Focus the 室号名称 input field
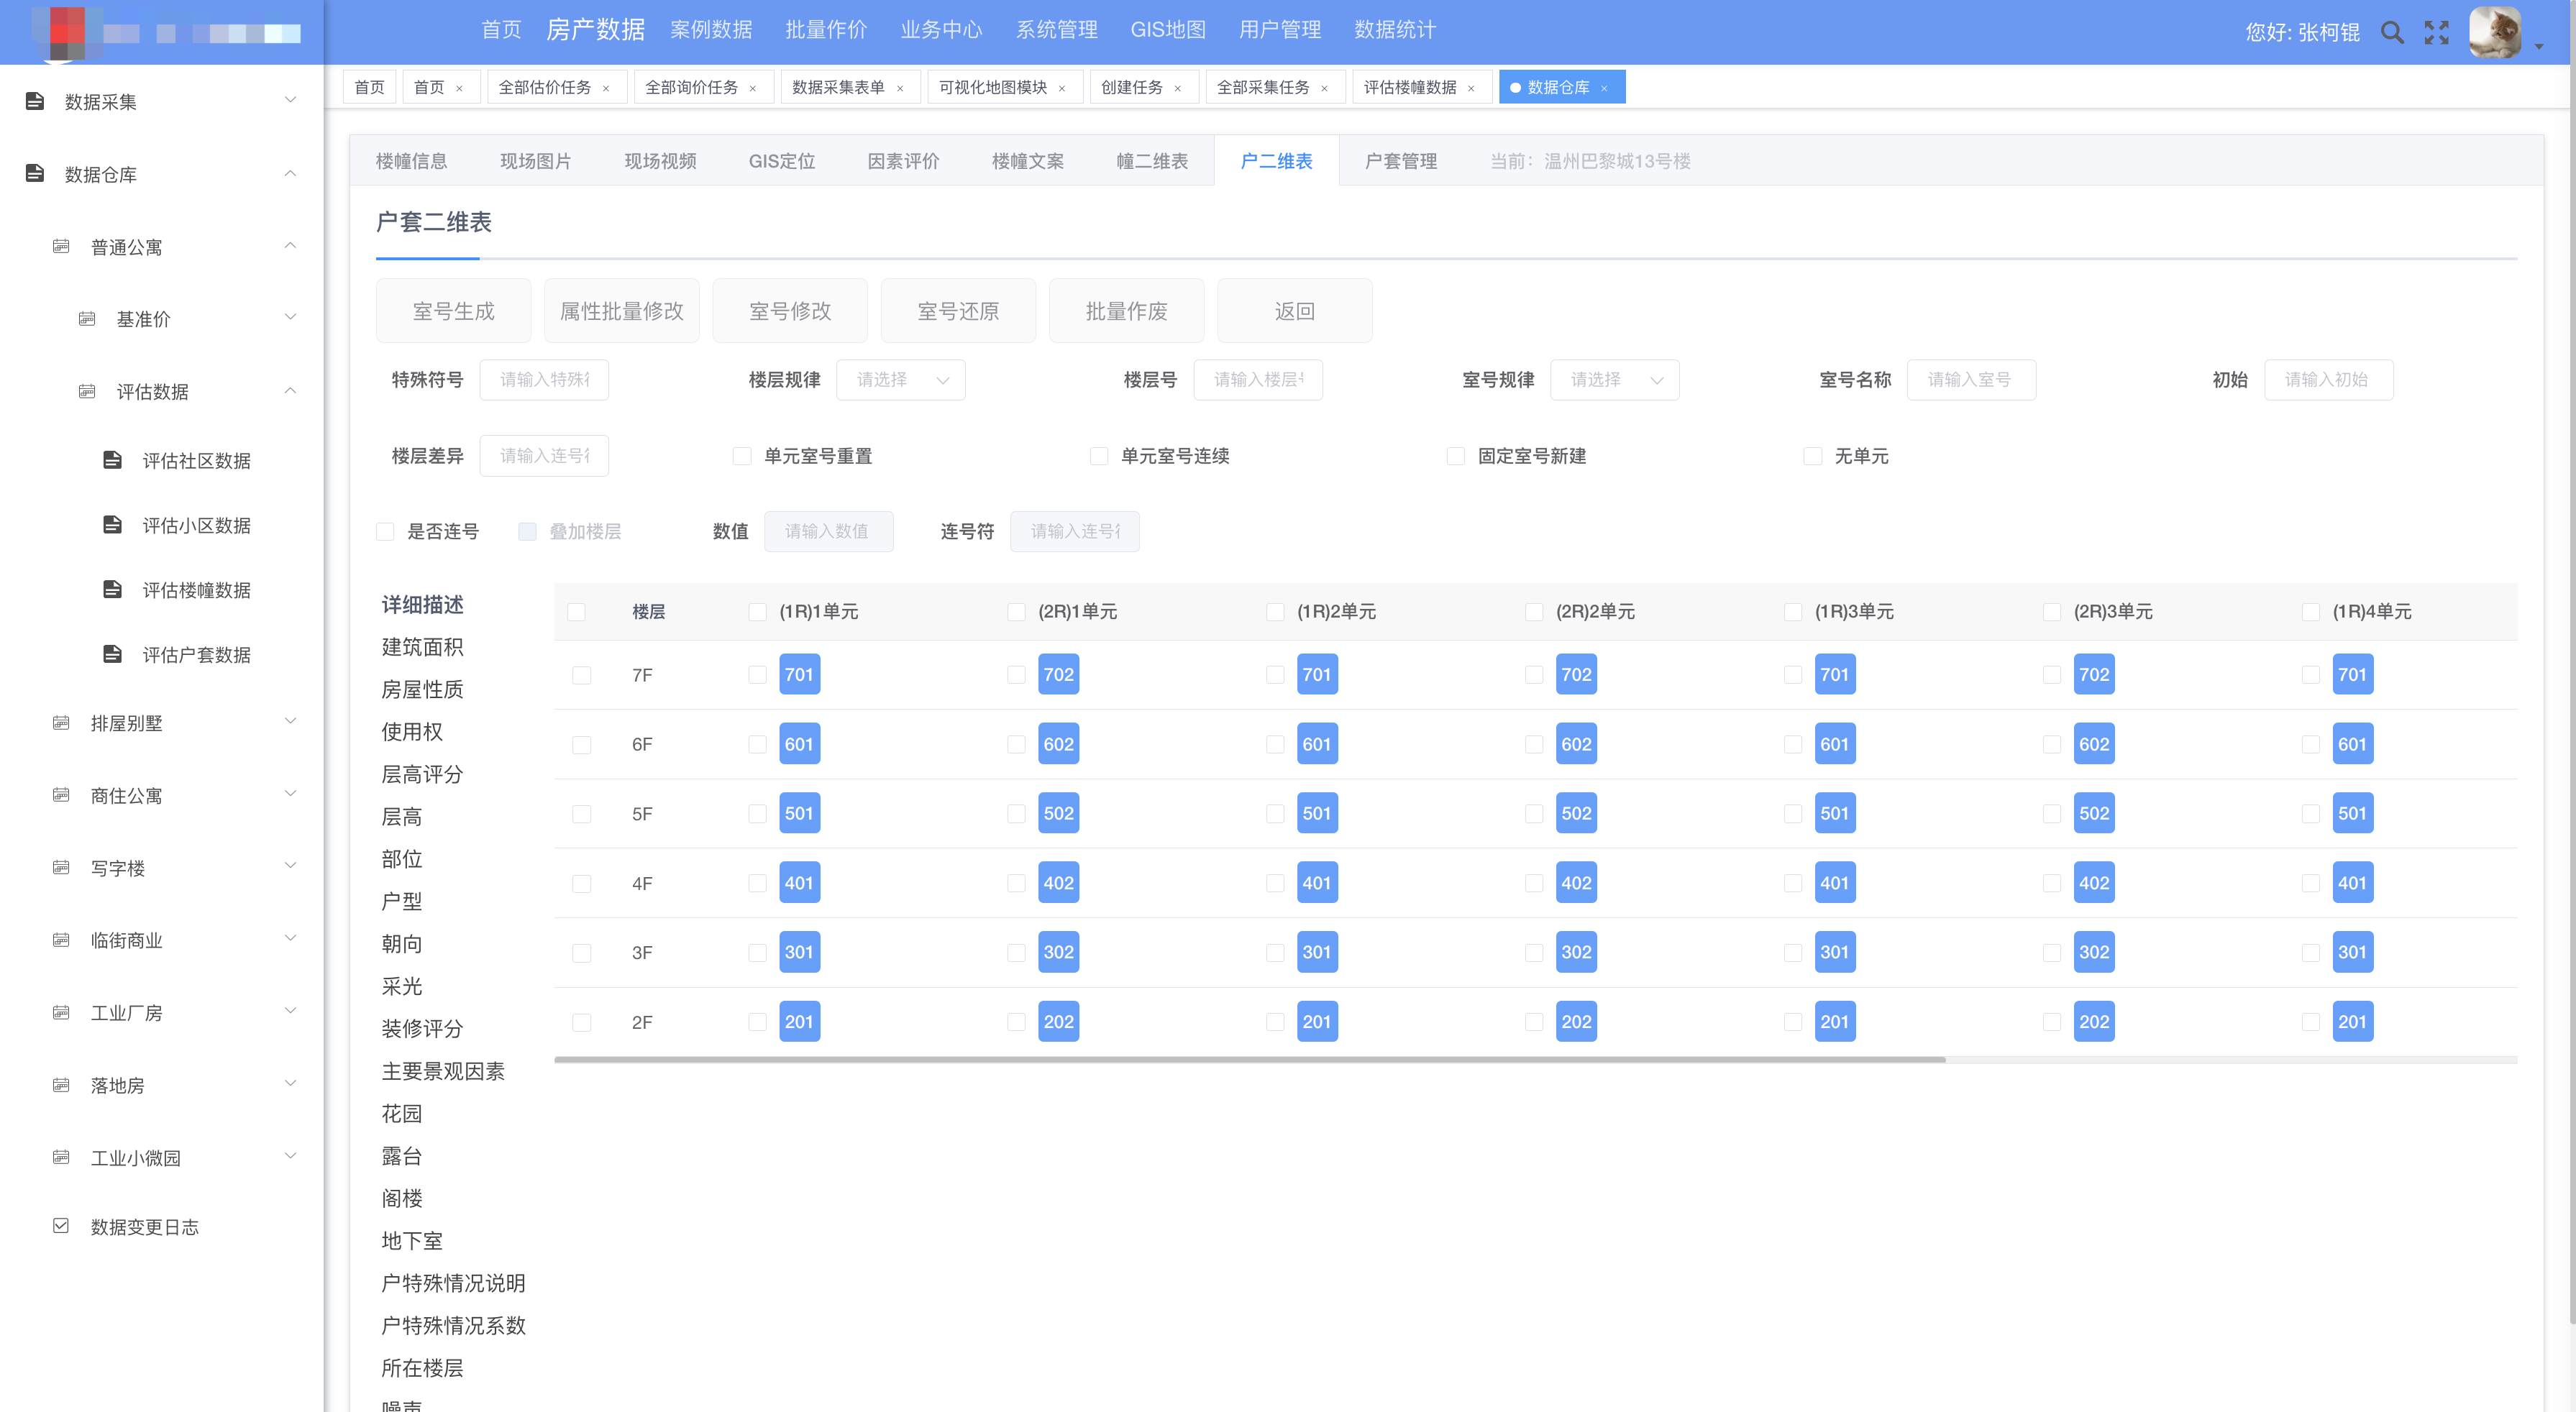The image size is (2576, 1412). 1971,380
